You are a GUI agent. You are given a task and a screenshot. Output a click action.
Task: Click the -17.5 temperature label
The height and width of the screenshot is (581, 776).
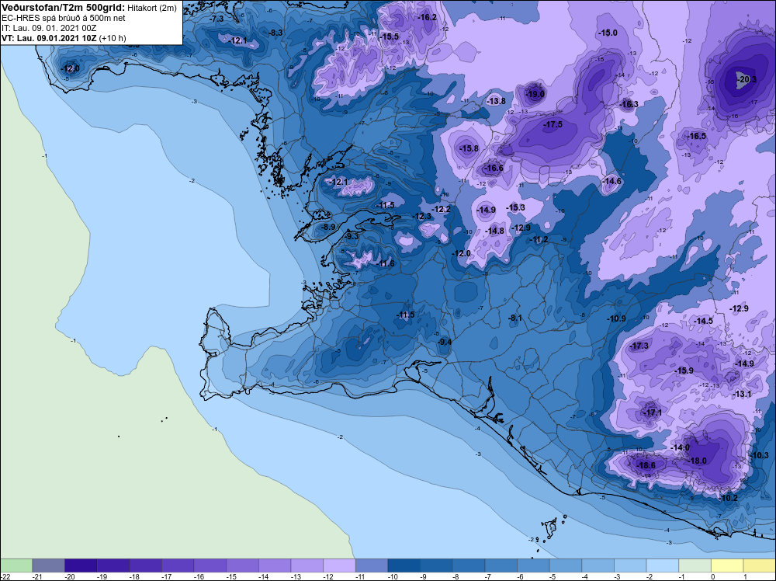click(553, 125)
